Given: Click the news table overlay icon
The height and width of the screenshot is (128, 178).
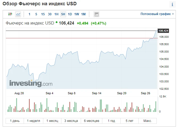Looking at the screenshot, I should pos(96,14).
